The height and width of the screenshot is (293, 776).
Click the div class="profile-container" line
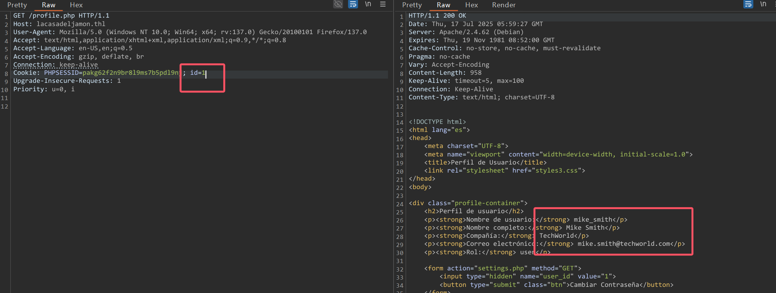coord(468,203)
